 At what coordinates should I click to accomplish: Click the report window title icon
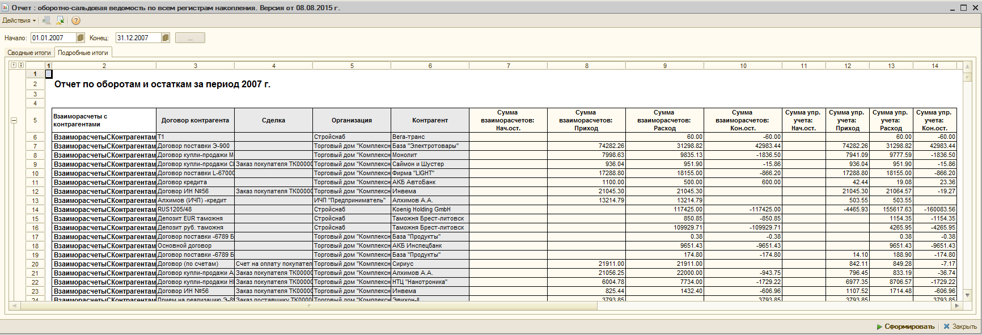(x=5, y=7)
